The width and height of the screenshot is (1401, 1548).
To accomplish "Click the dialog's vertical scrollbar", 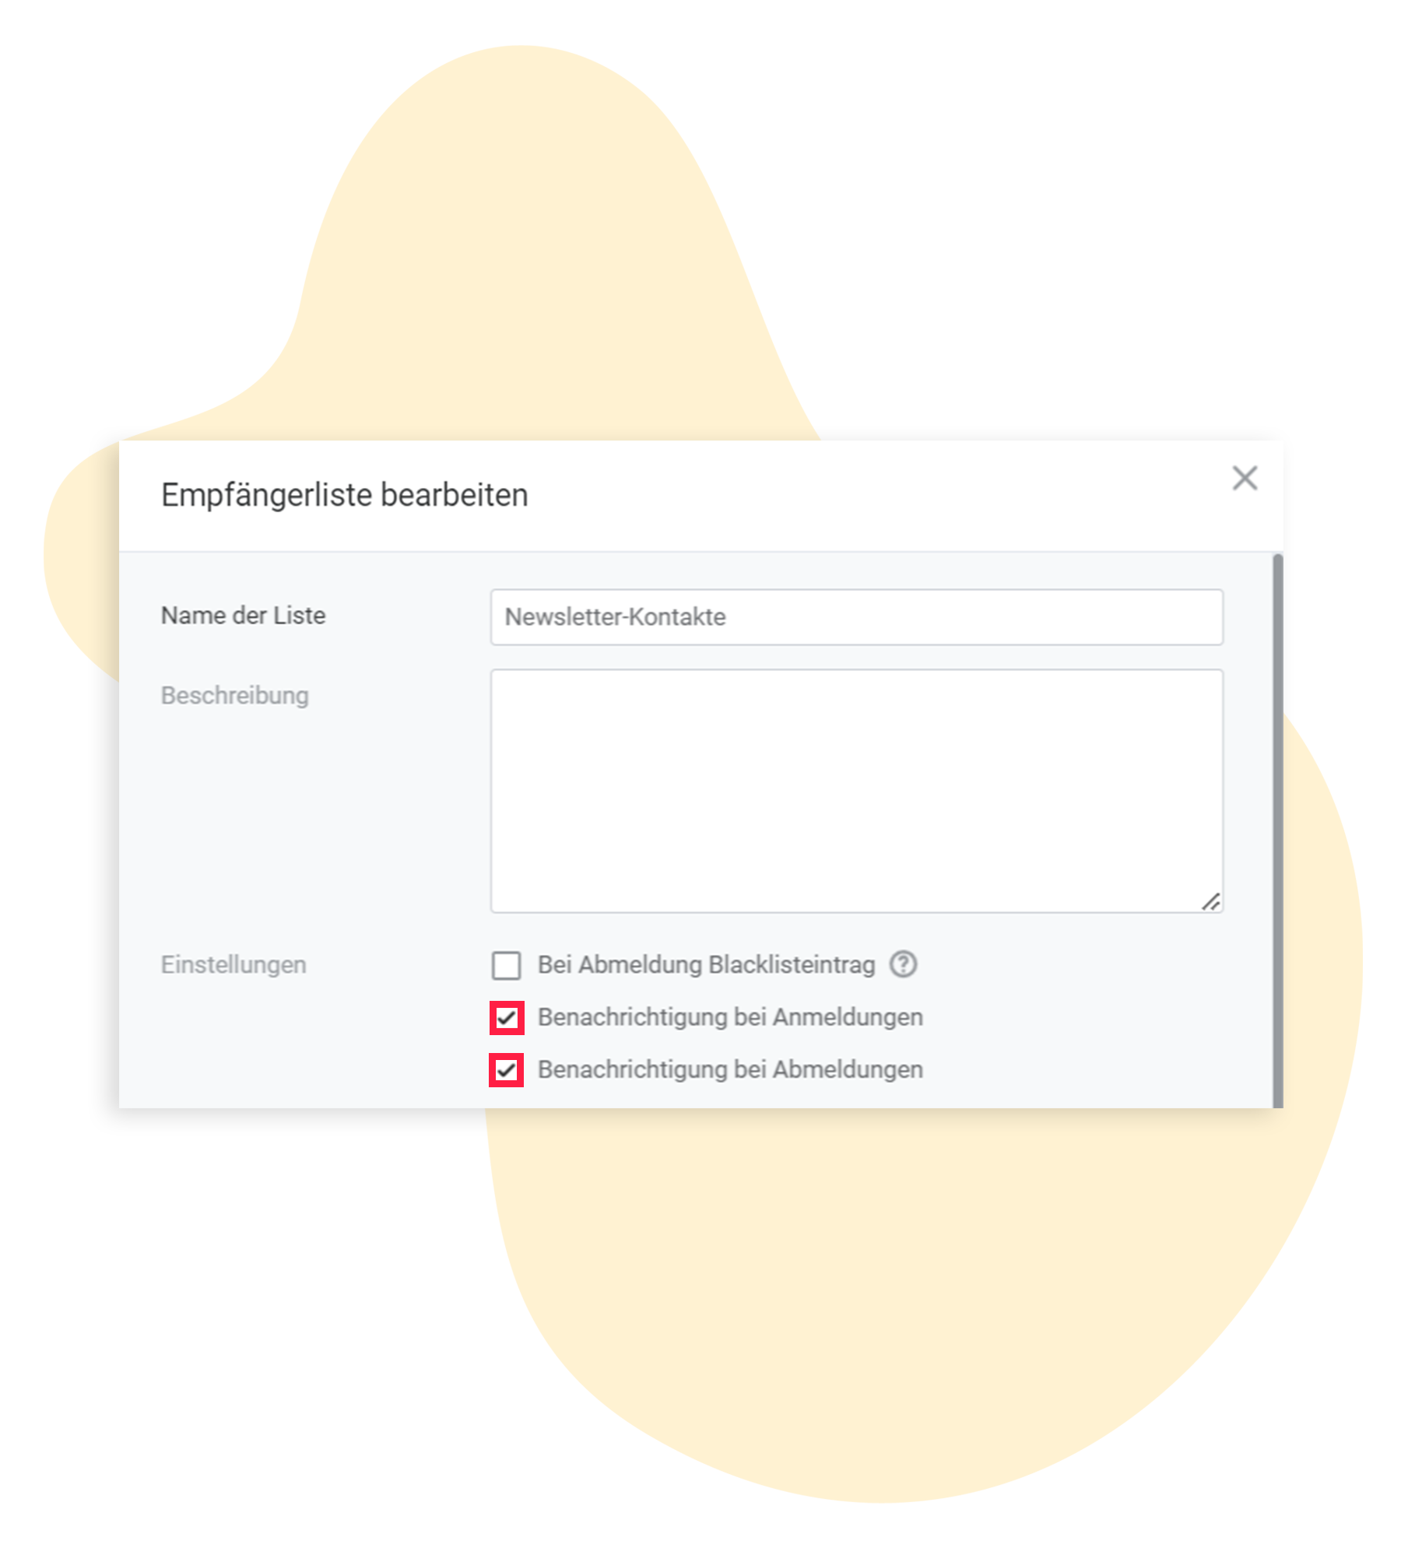I will click(x=1277, y=830).
